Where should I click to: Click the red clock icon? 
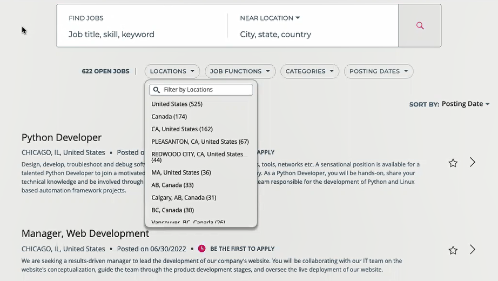(202, 249)
